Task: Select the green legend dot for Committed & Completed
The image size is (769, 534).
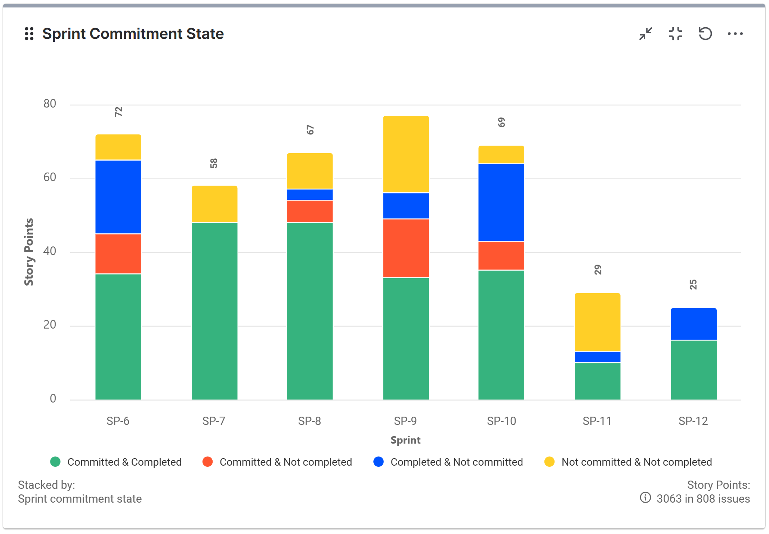Action: [56, 462]
